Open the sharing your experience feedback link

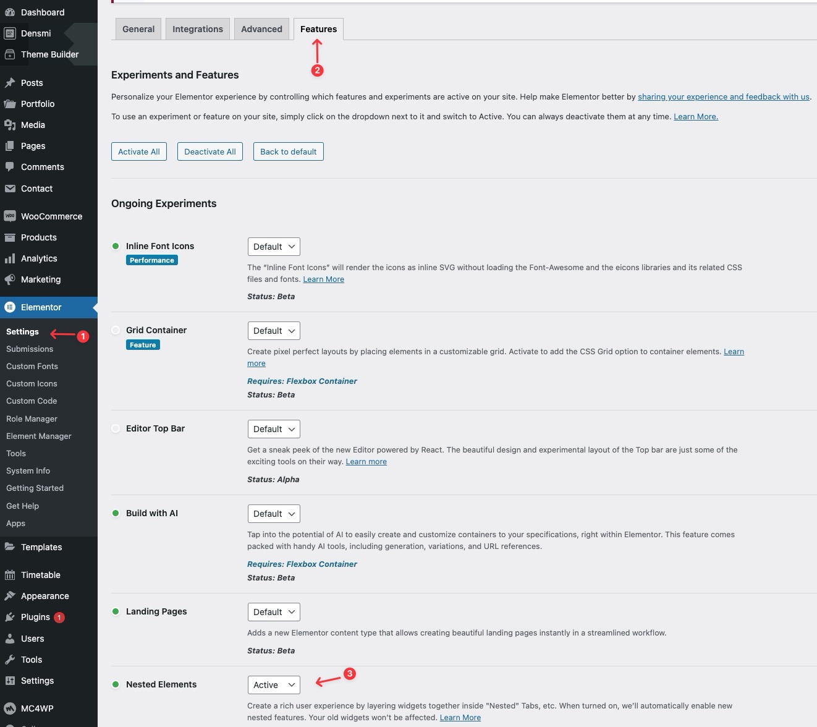coord(723,97)
